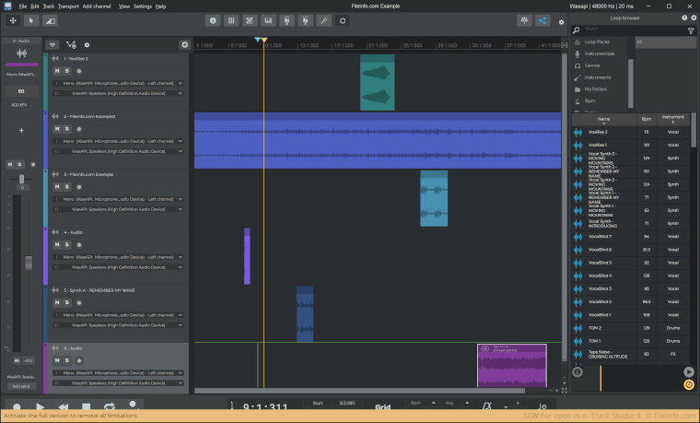Select the arrow pointer tool
Image resolution: width=700 pixels, height=423 pixels.
click(x=30, y=19)
